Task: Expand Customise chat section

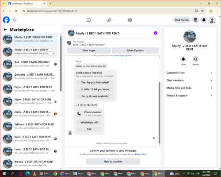Action: pyautogui.click(x=190, y=73)
